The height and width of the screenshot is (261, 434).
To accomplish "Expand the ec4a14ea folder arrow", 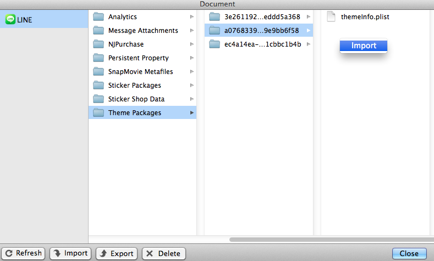I will click(309, 44).
